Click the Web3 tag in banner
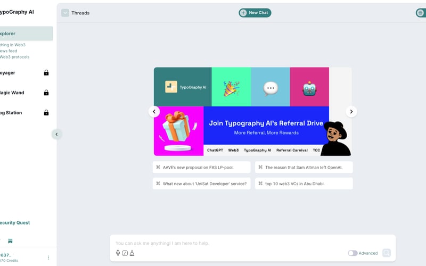This screenshot has height=266, width=426. (233, 150)
